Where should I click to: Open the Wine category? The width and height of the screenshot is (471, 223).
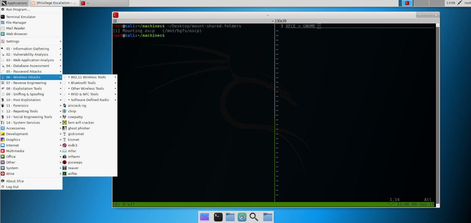coord(31,174)
